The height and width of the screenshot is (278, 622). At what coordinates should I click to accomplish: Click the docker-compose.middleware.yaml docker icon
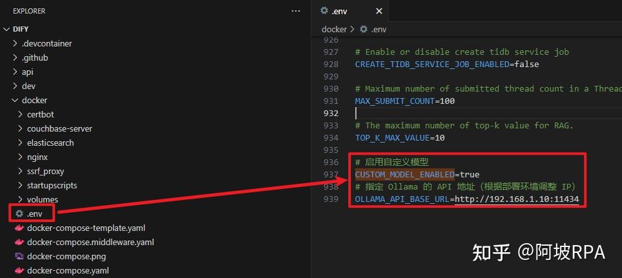pyautogui.click(x=19, y=242)
